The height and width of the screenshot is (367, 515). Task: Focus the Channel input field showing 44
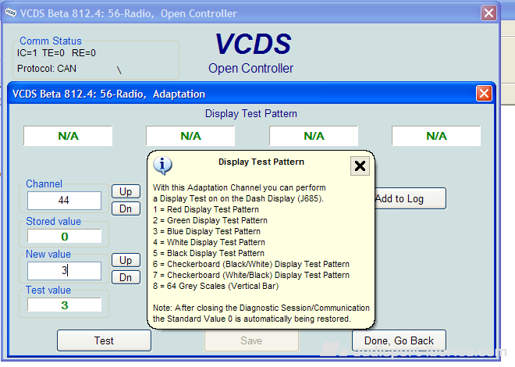pos(64,201)
